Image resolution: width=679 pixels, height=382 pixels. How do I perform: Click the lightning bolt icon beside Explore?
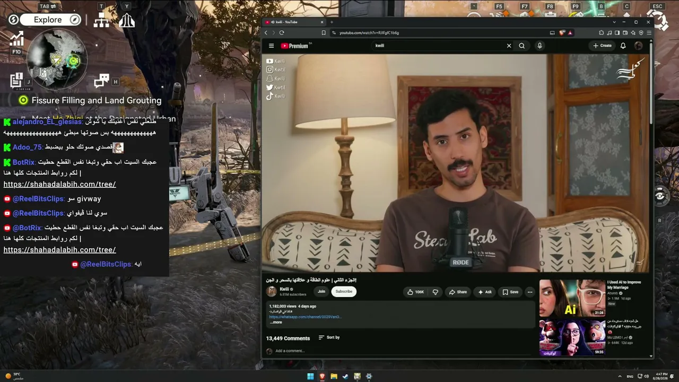click(13, 20)
